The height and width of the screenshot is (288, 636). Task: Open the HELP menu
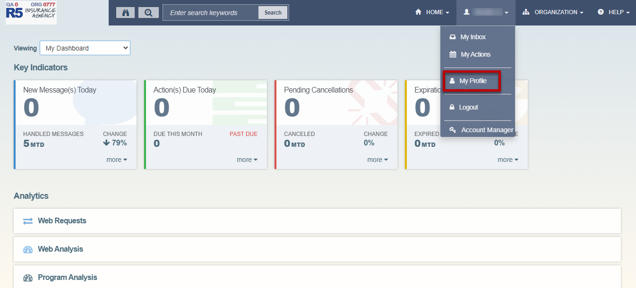click(613, 12)
